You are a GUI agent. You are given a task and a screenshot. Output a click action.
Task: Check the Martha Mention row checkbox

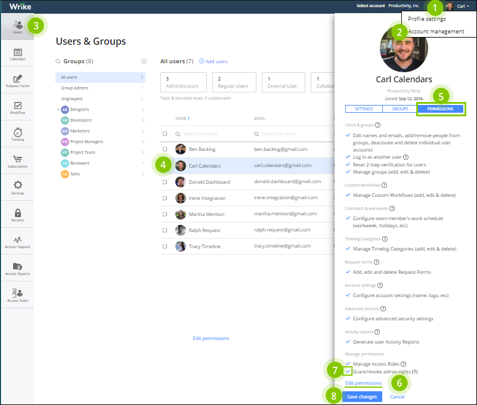click(x=165, y=214)
